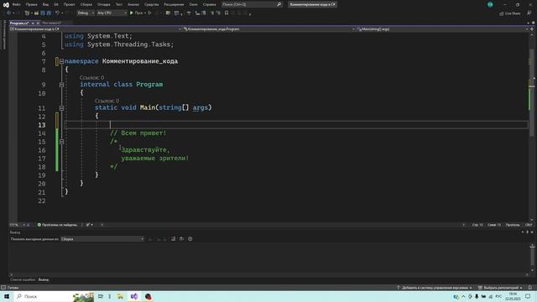Open the Справка menu
The image size is (537, 302).
coord(209,4)
